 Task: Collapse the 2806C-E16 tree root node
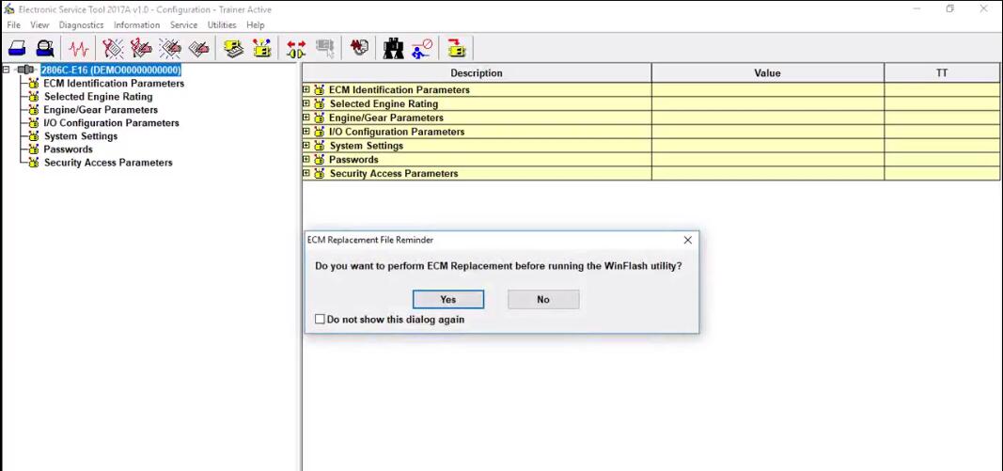pyautogui.click(x=7, y=70)
